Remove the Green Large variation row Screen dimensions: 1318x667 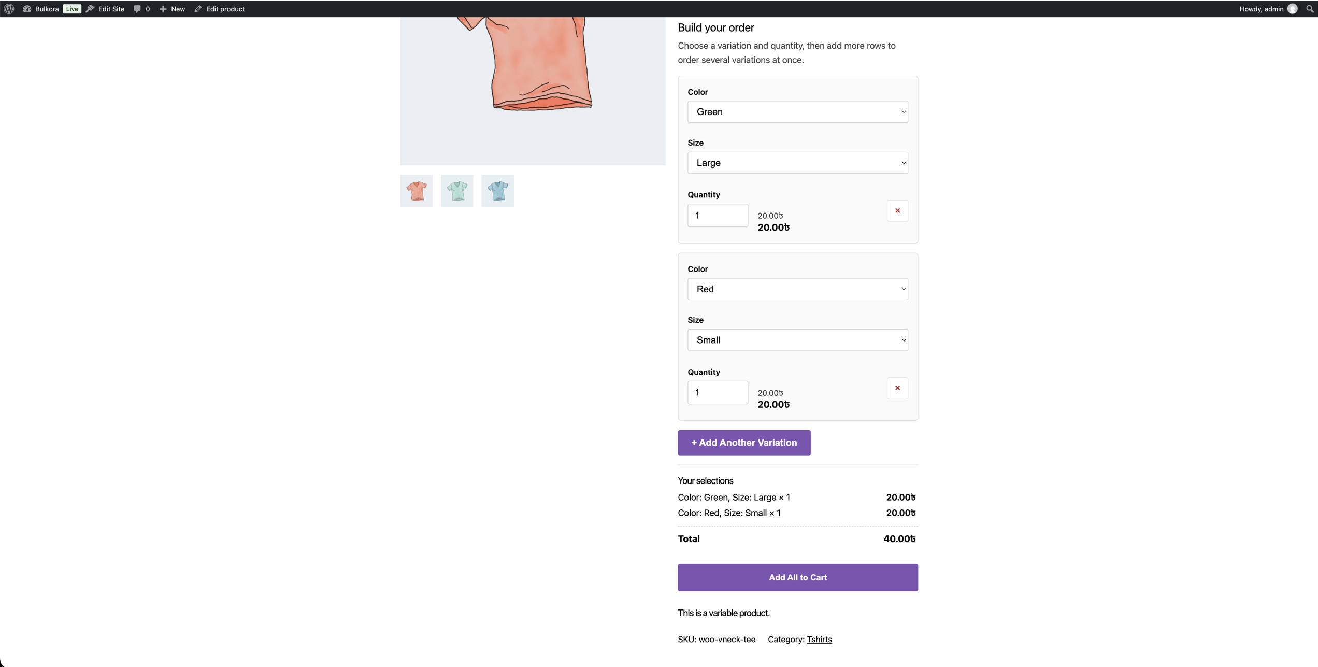(x=897, y=211)
